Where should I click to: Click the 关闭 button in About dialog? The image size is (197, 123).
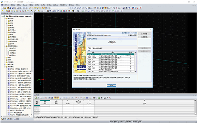point(111,85)
